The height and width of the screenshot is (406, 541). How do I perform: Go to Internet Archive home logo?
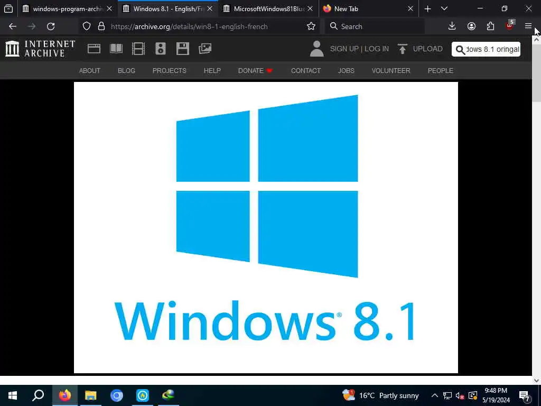click(x=40, y=49)
